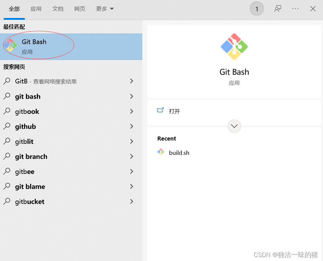Select the git branch search suggestion

(x=71, y=157)
